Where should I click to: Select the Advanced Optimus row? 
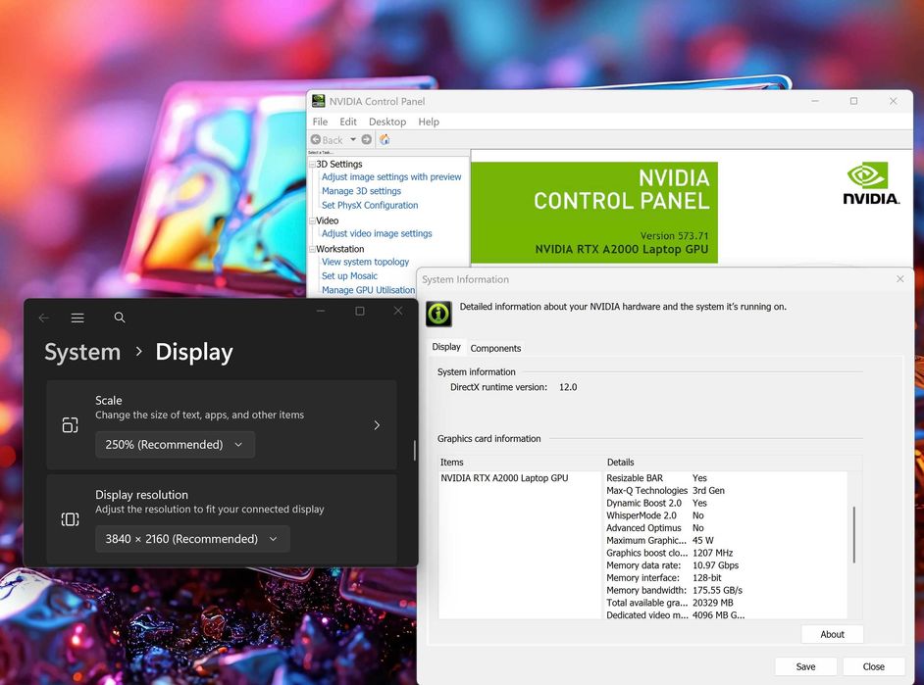coord(726,528)
